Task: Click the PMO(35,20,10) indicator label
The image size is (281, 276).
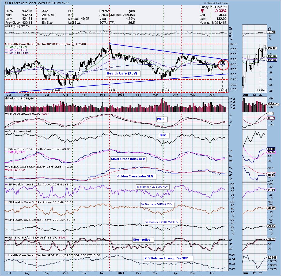Action: pos(27,114)
